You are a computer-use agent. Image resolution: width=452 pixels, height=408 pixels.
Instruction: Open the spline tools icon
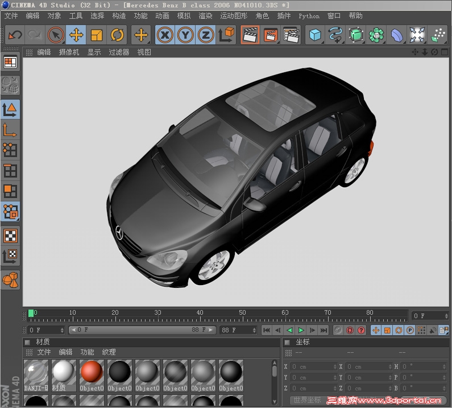click(335, 35)
